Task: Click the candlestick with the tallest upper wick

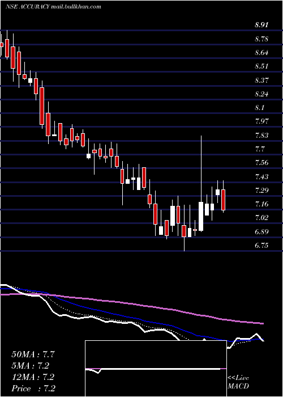Action: [x=201, y=217]
